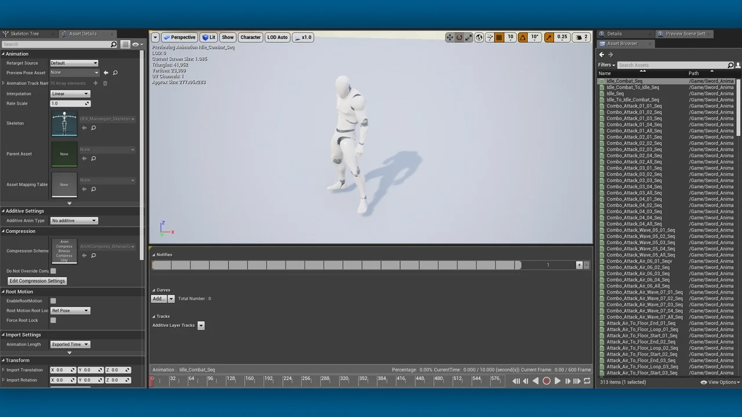742x417 pixels.
Task: Open the property matrix grid icon
Action: (125, 44)
